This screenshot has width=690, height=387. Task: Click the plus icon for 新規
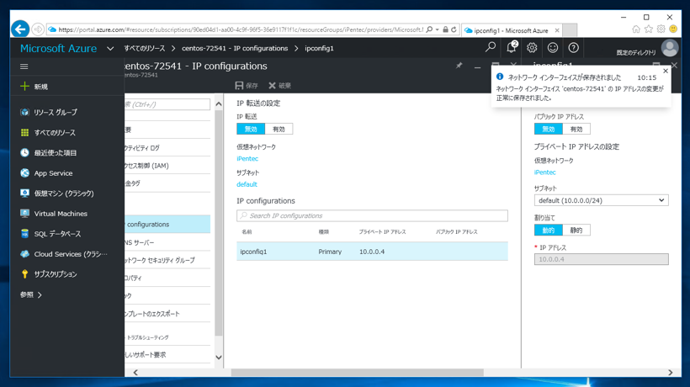coord(24,86)
